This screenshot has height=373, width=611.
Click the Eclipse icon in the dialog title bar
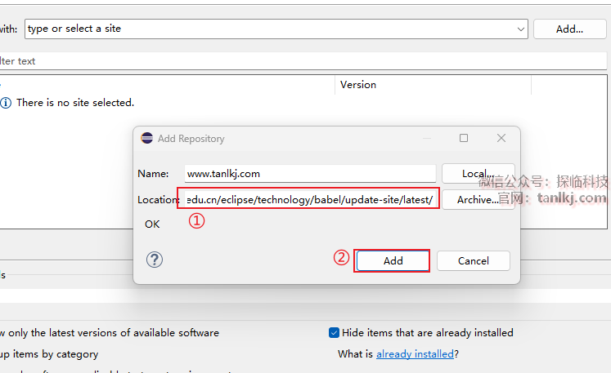147,138
